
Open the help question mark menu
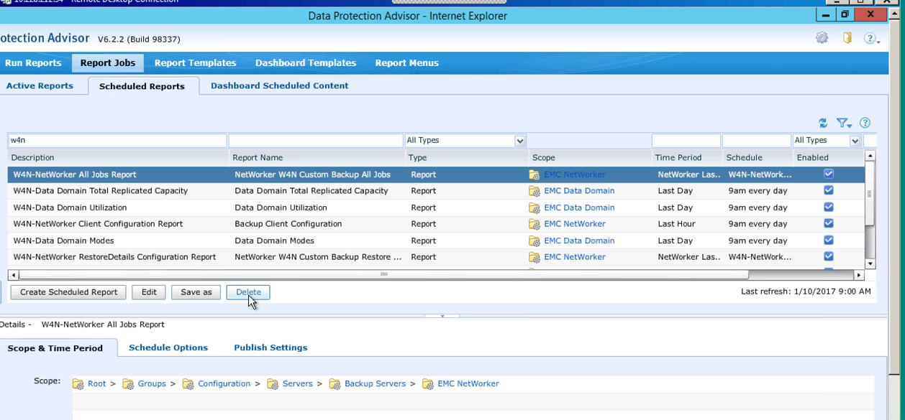870,39
